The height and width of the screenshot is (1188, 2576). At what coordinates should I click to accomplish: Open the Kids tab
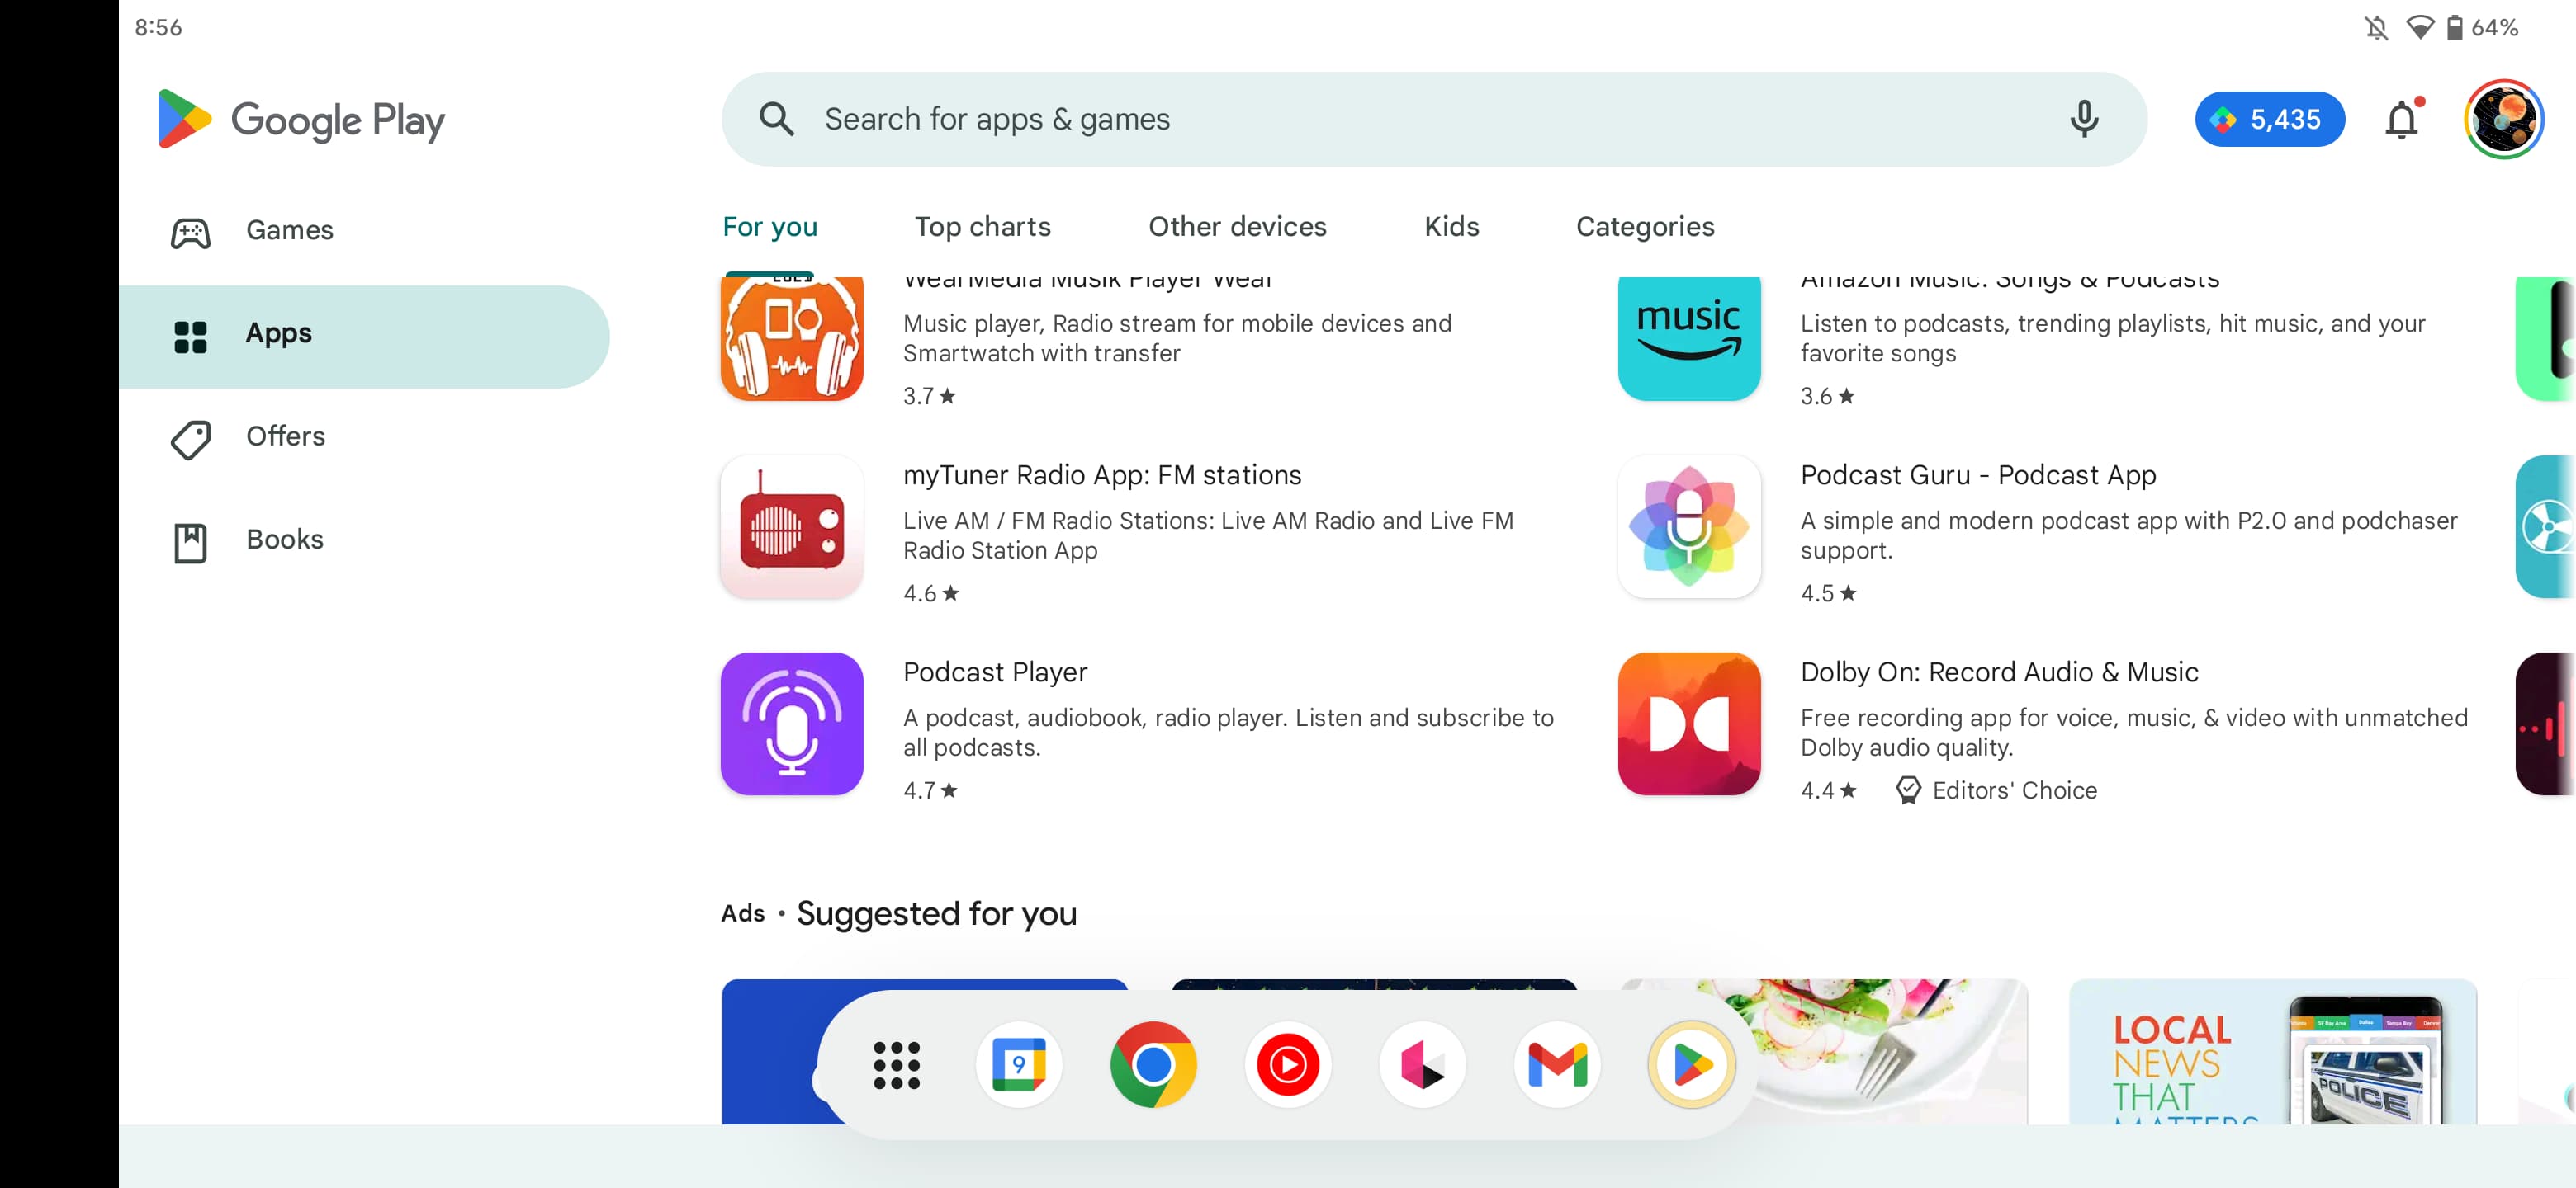1451,227
